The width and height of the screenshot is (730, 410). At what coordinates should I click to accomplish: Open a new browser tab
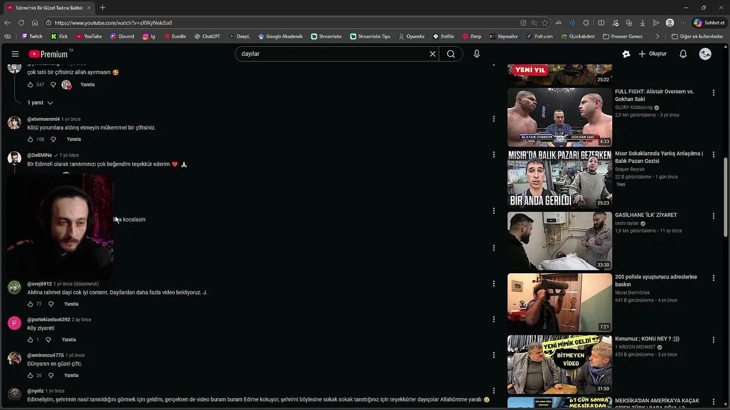point(103,8)
